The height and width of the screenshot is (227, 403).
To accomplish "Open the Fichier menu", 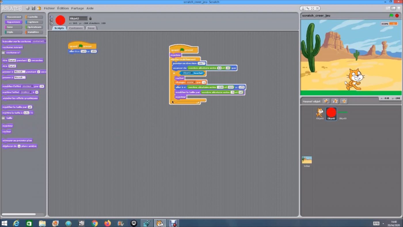I will point(49,8).
